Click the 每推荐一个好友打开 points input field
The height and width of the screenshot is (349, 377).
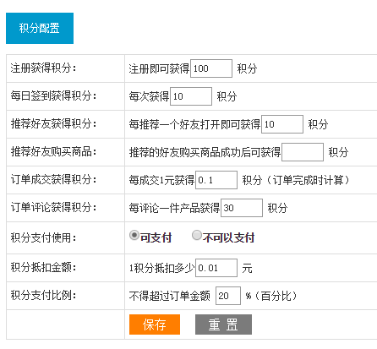click(282, 124)
